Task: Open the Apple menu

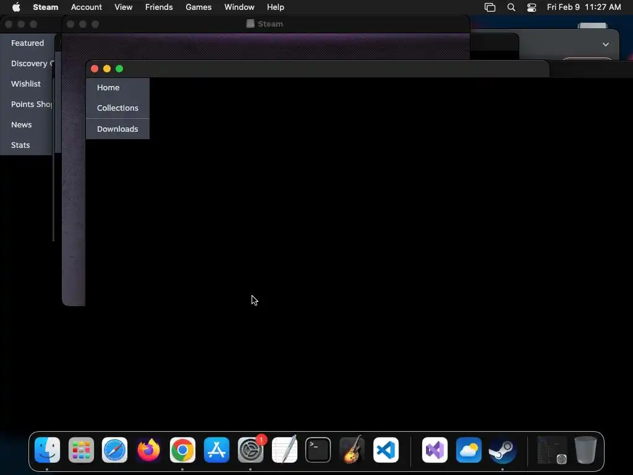Action: 16,7
